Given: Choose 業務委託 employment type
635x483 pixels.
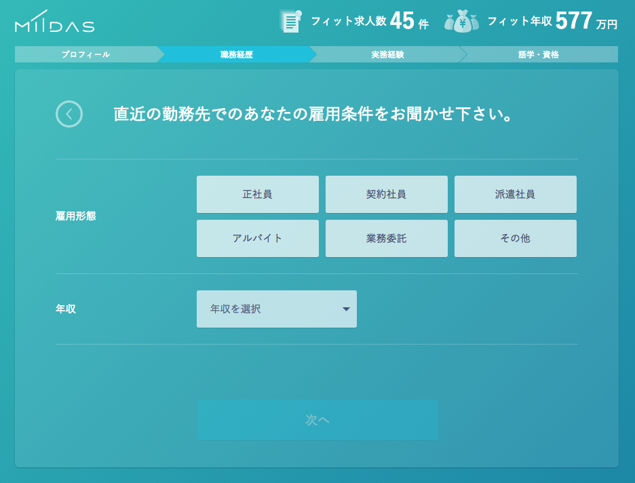Looking at the screenshot, I should click(386, 239).
